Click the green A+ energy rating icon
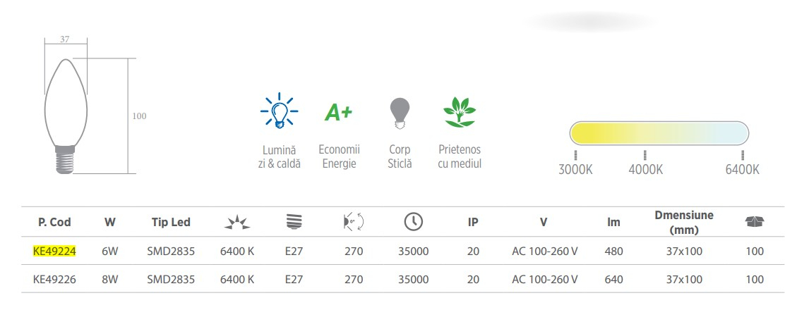 pyautogui.click(x=338, y=112)
